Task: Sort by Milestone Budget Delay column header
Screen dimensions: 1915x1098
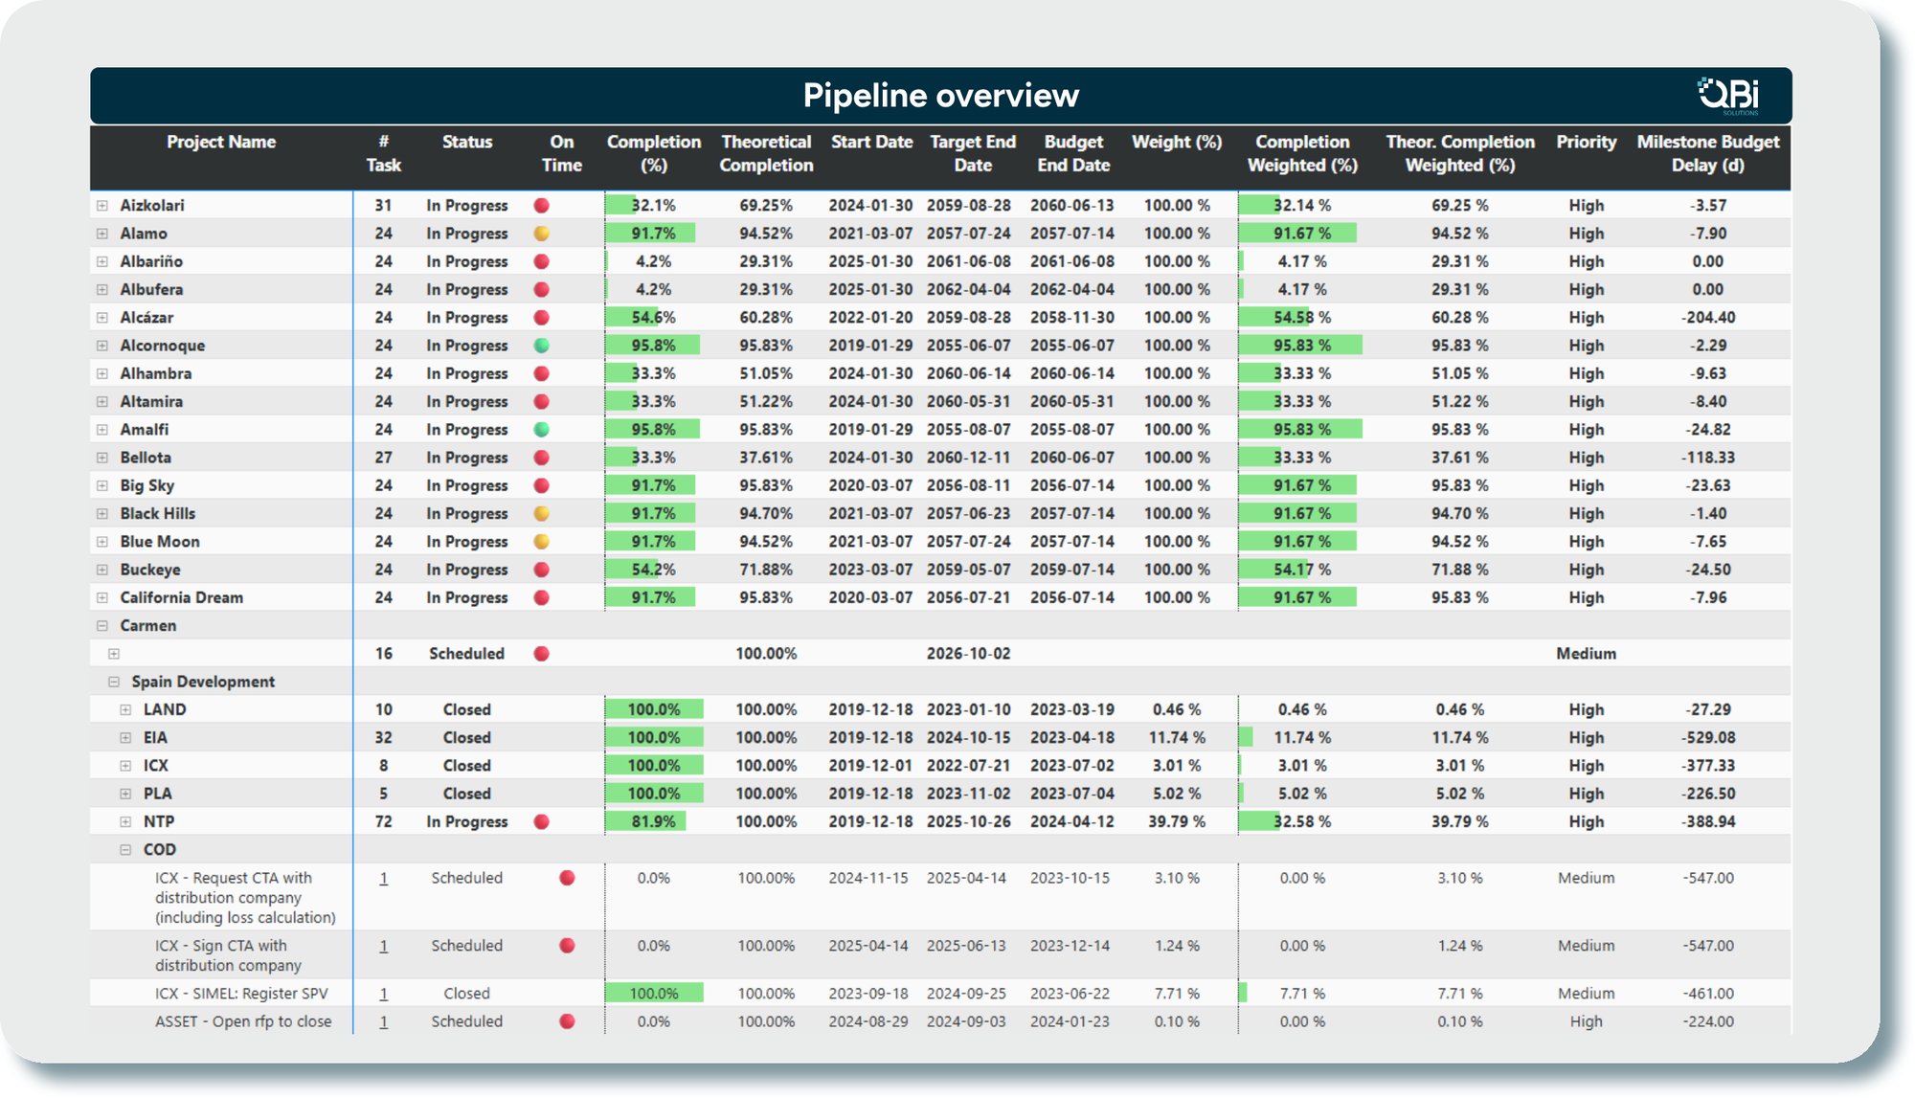Action: (x=1707, y=153)
